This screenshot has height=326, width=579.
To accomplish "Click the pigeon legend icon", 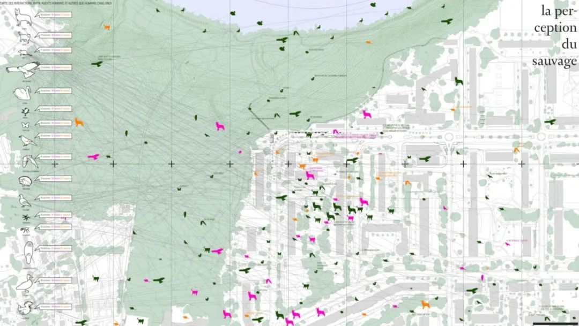I will (x=24, y=200).
